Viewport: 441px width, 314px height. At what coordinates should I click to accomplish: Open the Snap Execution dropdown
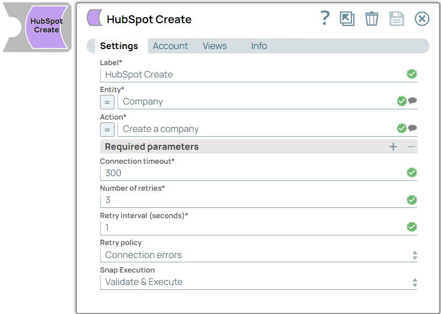258,282
